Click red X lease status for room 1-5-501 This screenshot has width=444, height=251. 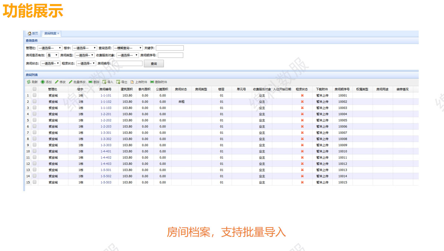point(302,170)
